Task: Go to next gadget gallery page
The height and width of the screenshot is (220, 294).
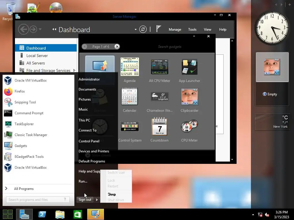Action: tap(117, 47)
